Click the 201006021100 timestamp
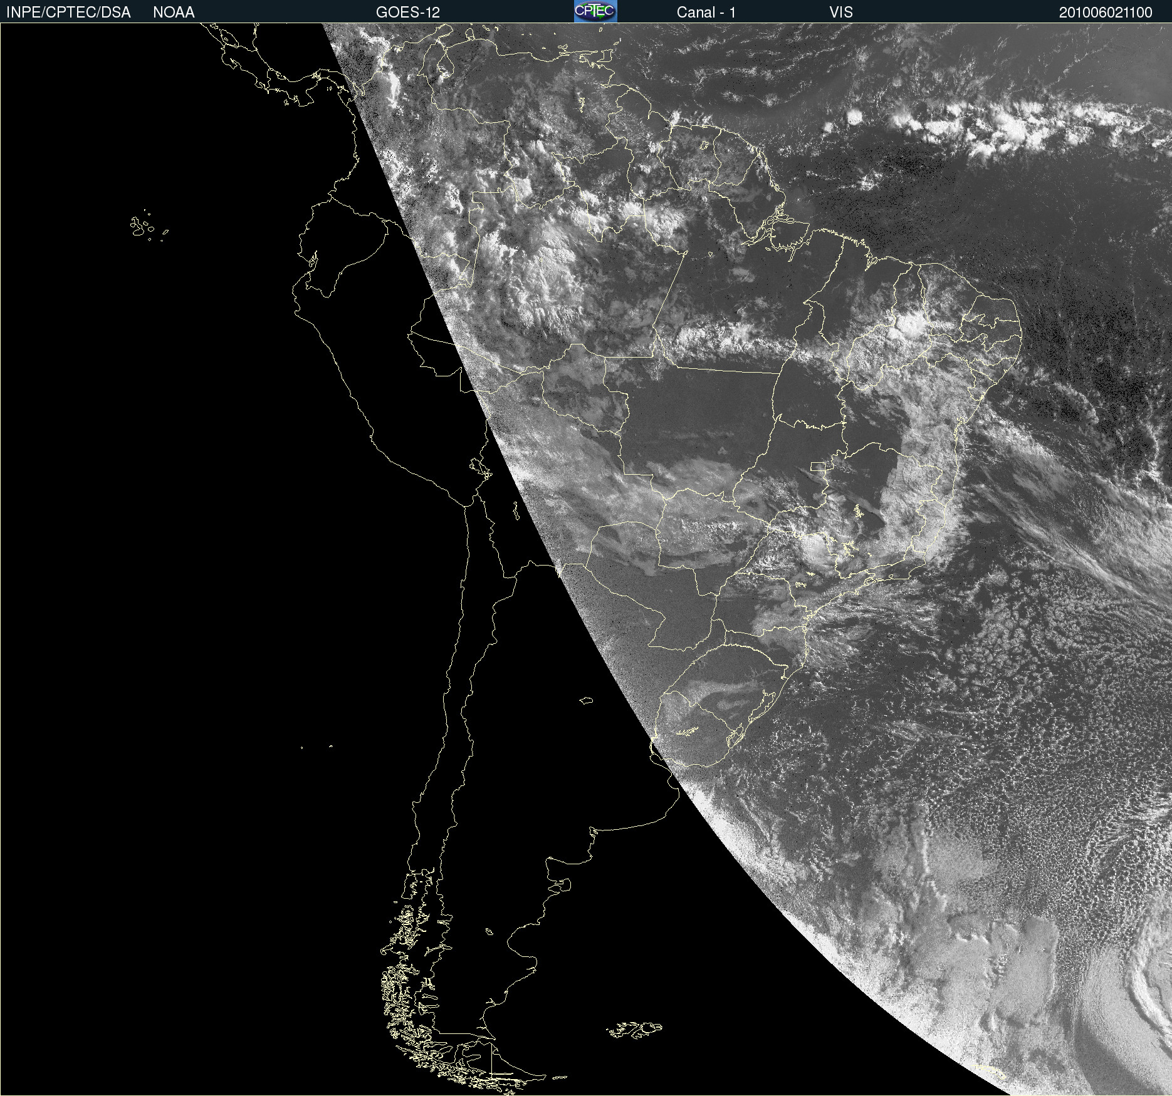The height and width of the screenshot is (1096, 1172). pyautogui.click(x=1106, y=12)
